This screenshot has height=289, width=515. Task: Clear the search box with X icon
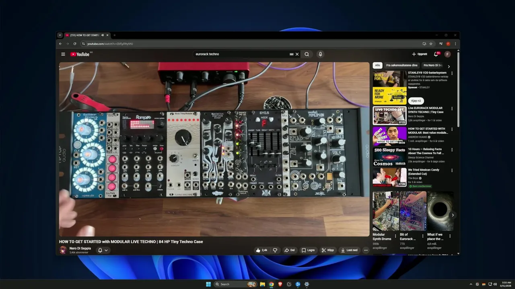click(x=297, y=54)
